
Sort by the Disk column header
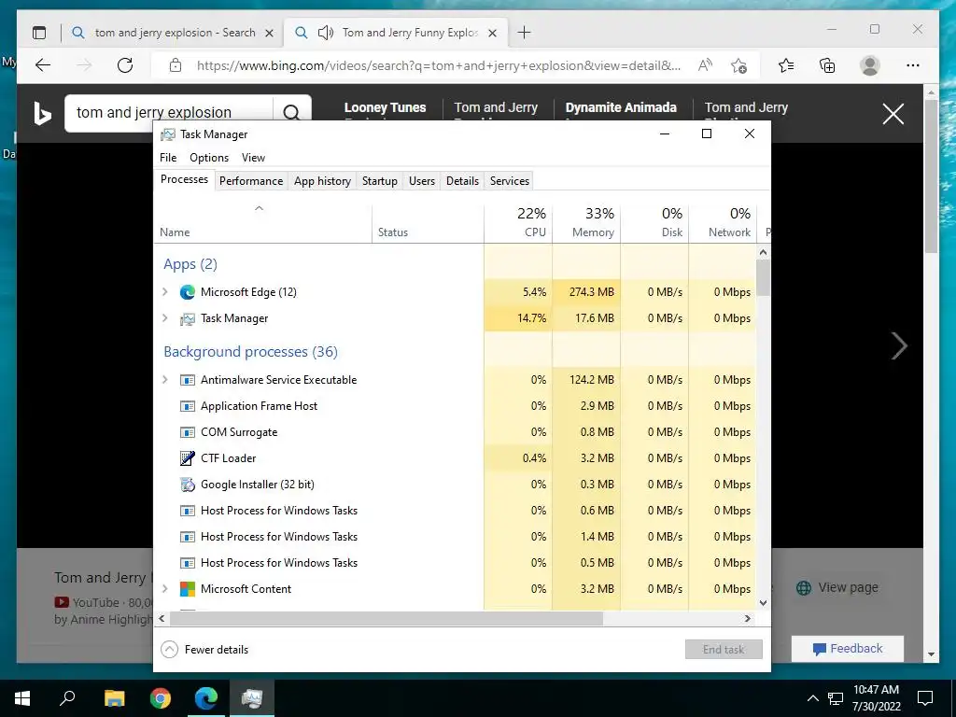654,222
